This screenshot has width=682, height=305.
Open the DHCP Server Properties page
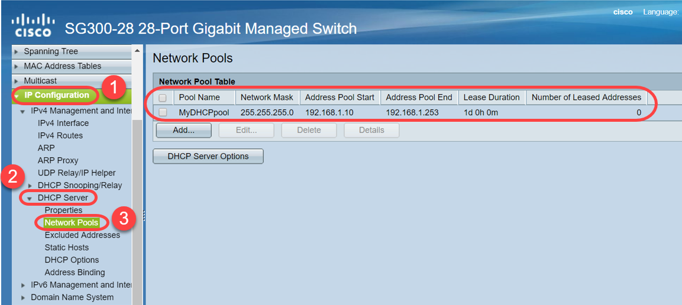pos(63,210)
